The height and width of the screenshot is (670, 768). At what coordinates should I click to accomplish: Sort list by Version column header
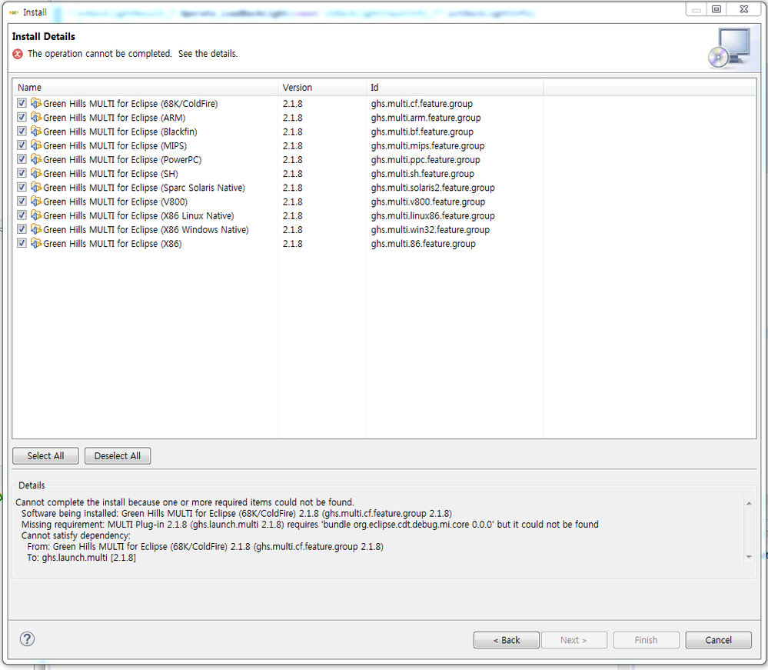coord(322,87)
